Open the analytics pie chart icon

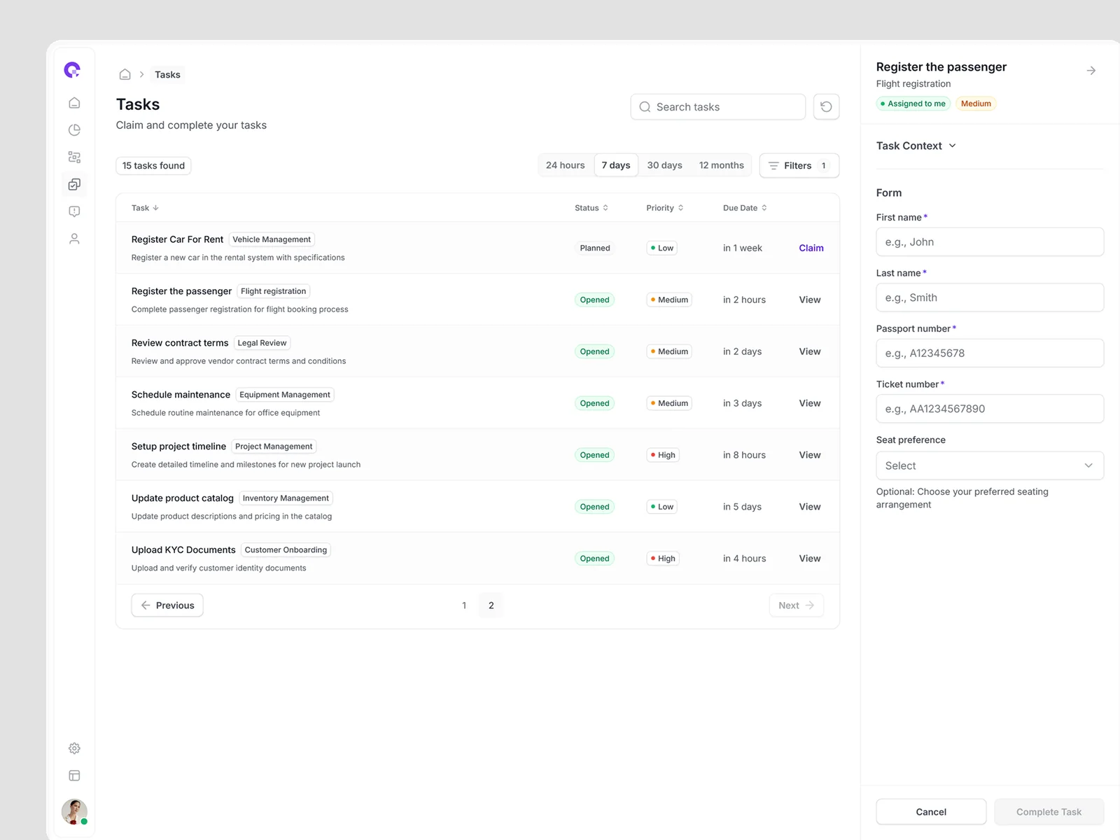click(74, 130)
